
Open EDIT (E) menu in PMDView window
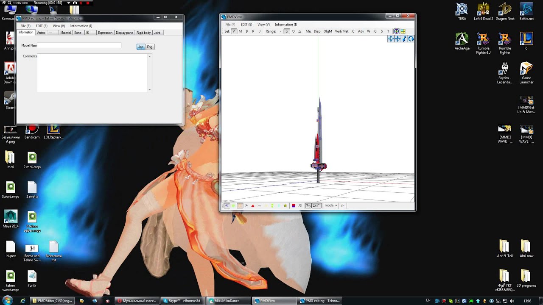tap(246, 25)
